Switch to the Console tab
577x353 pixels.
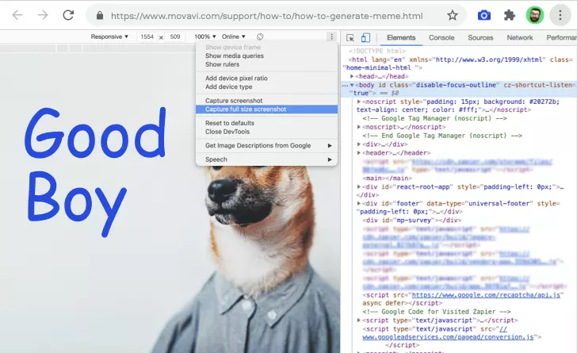pyautogui.click(x=441, y=37)
